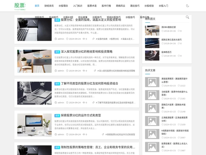Image resolution: width=206 pixels, height=155 pixels.
Task: Open the 炒股理念 menu
Action: (x=63, y=6)
